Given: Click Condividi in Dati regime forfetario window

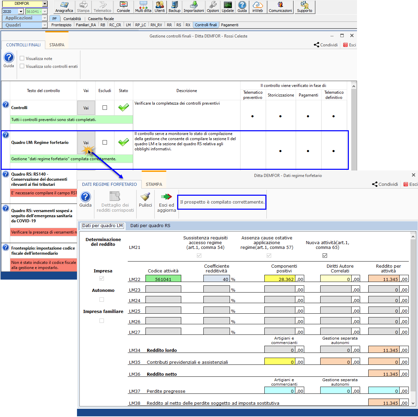Looking at the screenshot, I should [385, 184].
